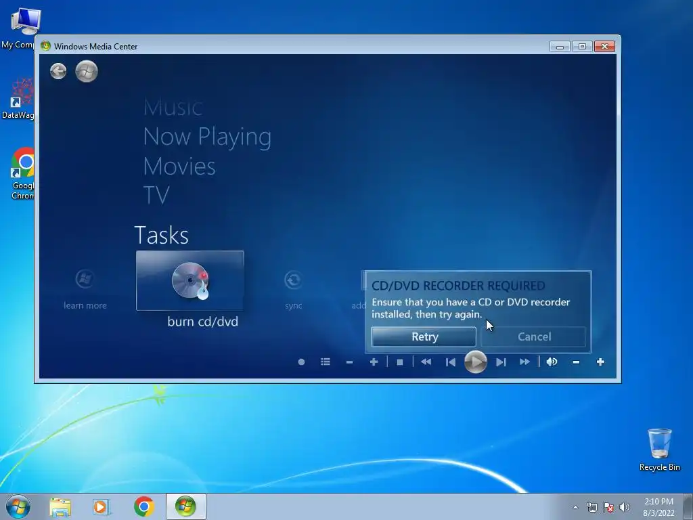693x520 pixels.
Task: Open File Explorer from the taskbar
Action: coord(60,506)
